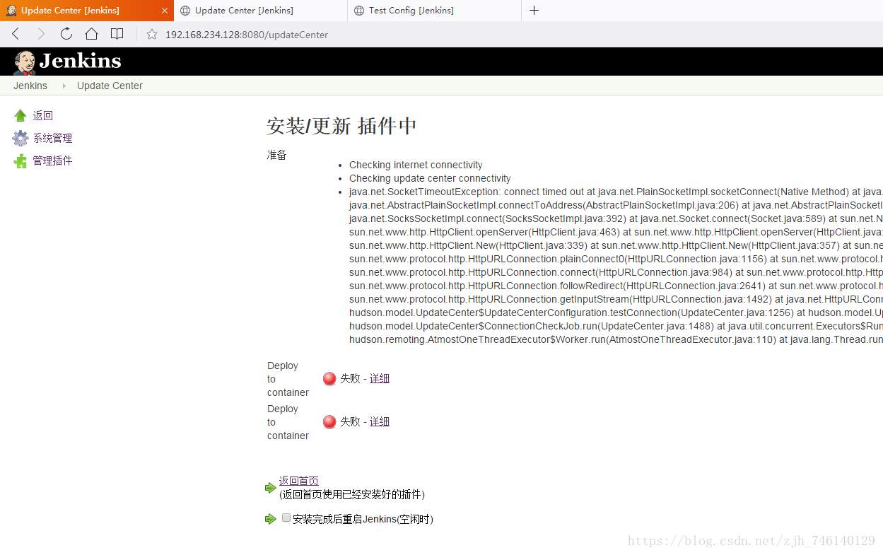Open the Jenkins breadcrumb link

(x=30, y=86)
